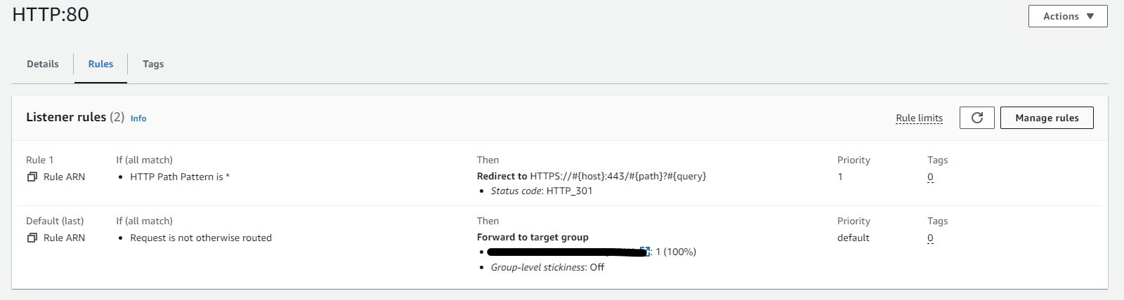Image resolution: width=1124 pixels, height=300 pixels.
Task: Open Rule 1 tags count link
Action: coord(930,177)
